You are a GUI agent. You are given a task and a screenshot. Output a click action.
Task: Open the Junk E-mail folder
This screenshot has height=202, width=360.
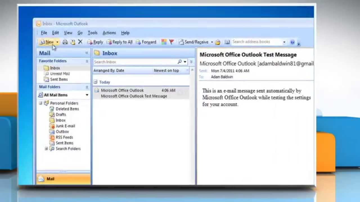click(65, 126)
